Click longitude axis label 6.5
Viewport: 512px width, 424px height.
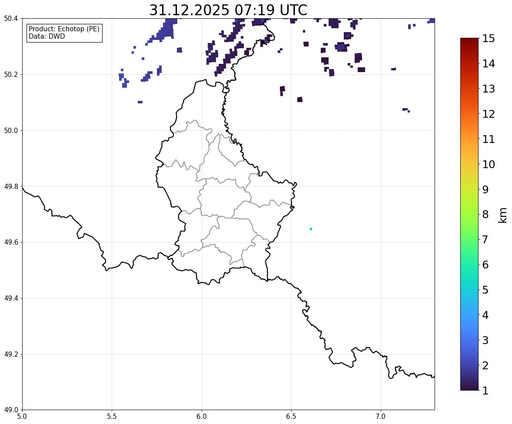click(291, 417)
